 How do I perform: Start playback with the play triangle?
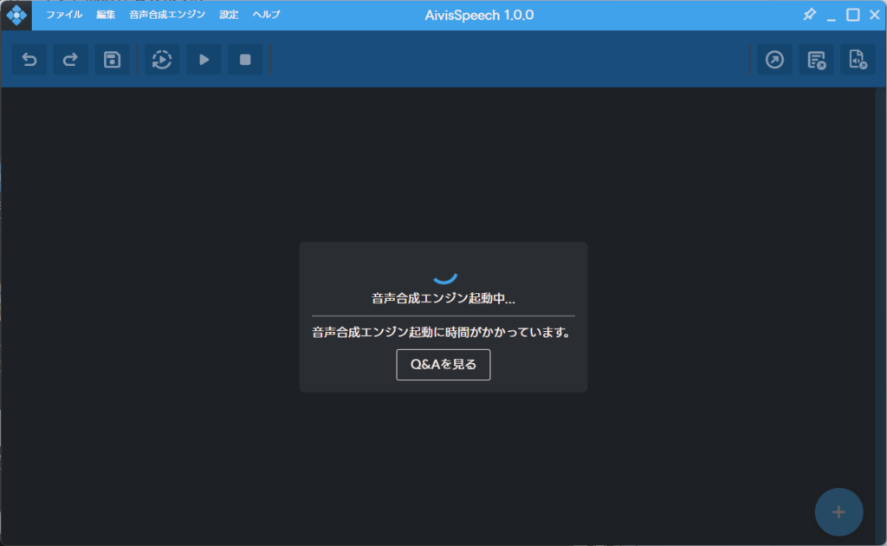tap(204, 60)
